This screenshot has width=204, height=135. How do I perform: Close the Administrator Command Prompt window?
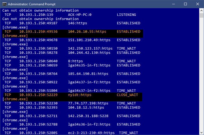click(198, 4)
